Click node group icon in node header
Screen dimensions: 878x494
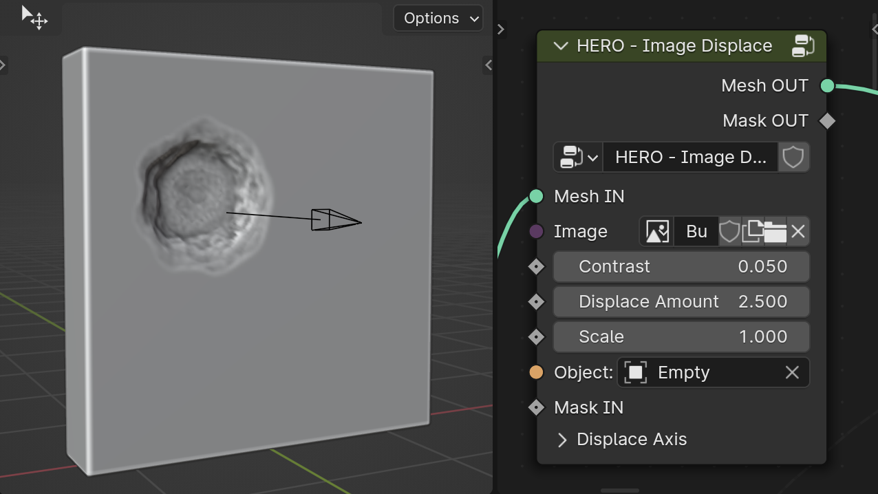point(803,46)
